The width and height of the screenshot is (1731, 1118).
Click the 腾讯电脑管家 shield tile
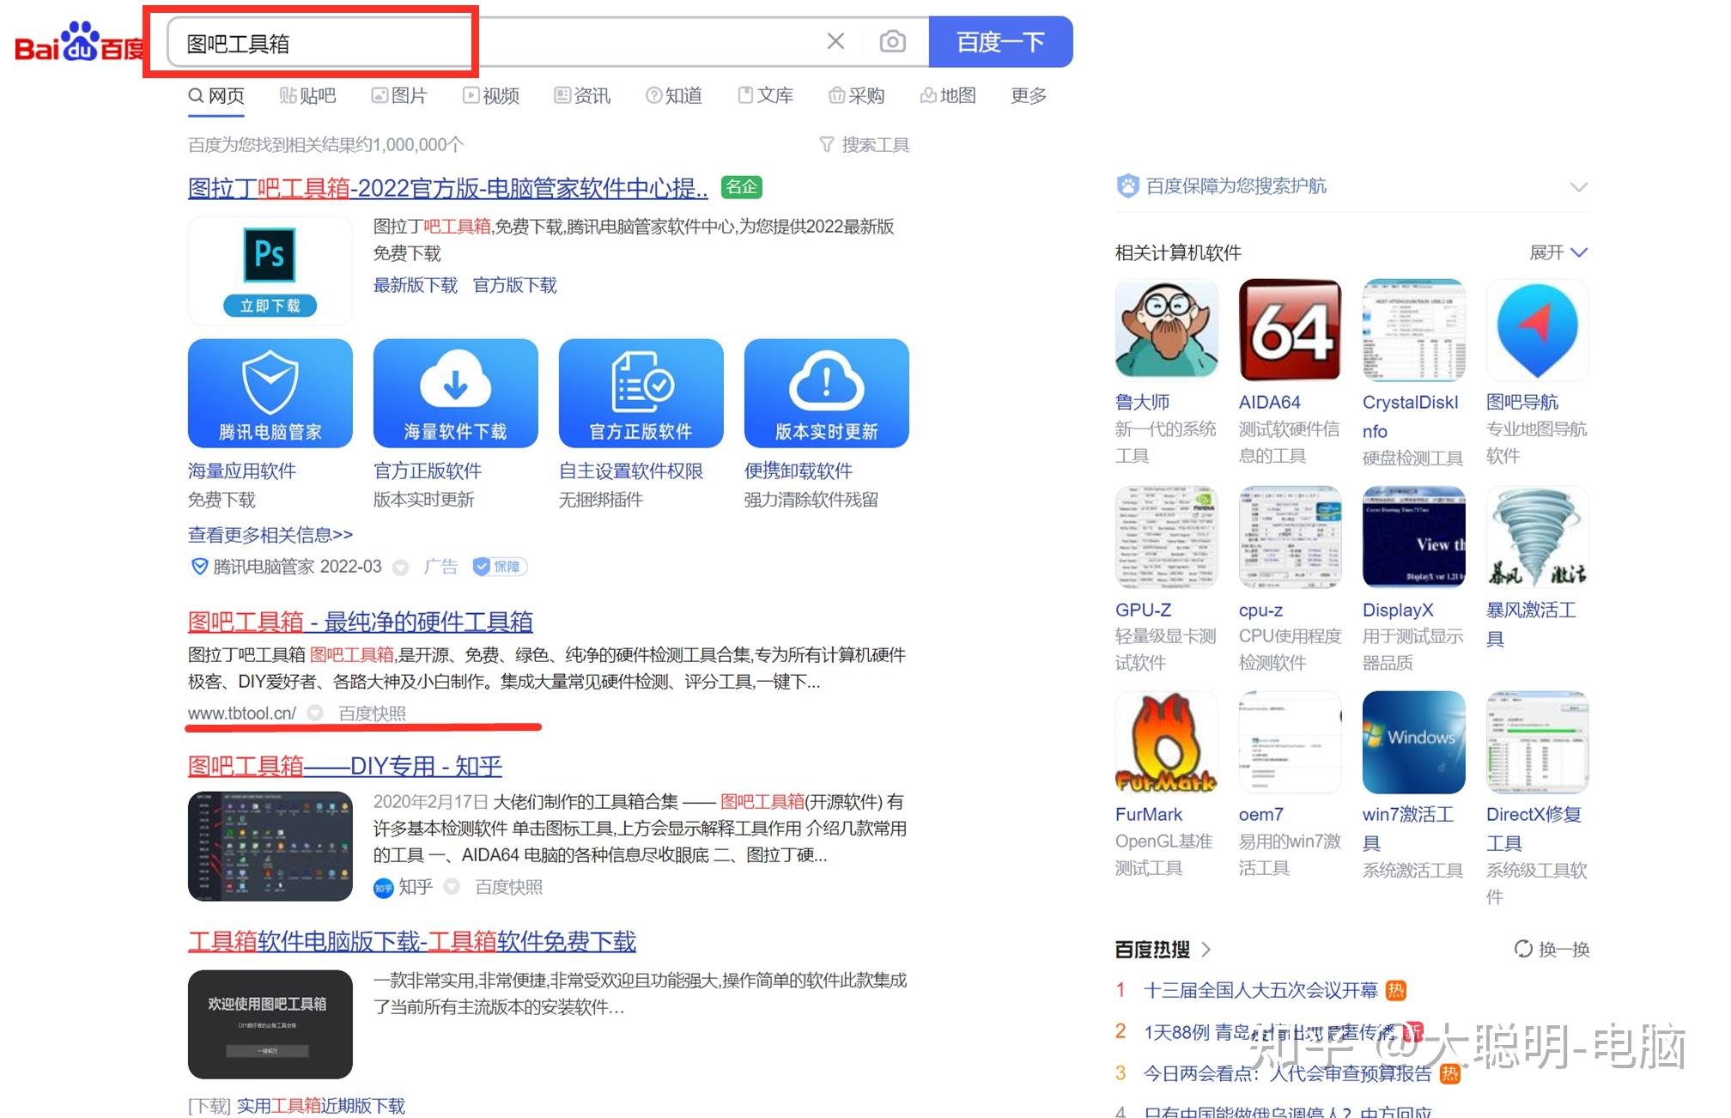(270, 393)
